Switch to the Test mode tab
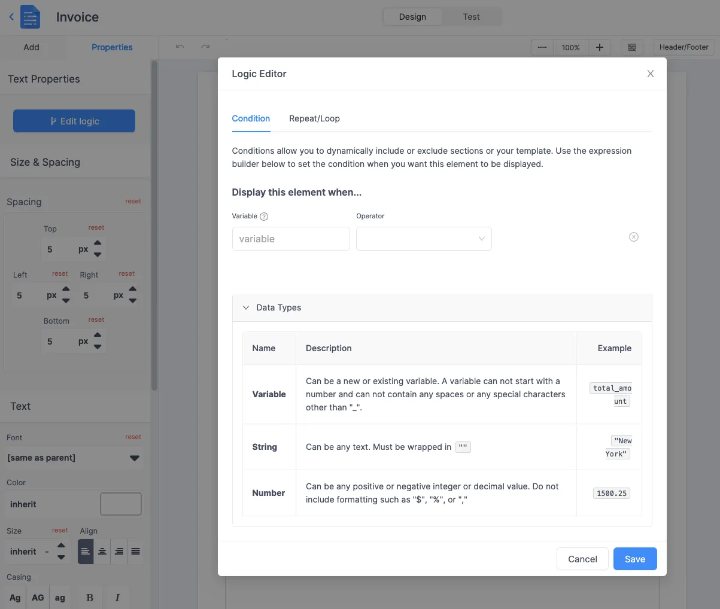 pyautogui.click(x=471, y=17)
